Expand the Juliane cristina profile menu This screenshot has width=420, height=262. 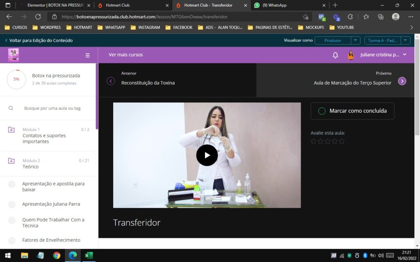pos(404,55)
